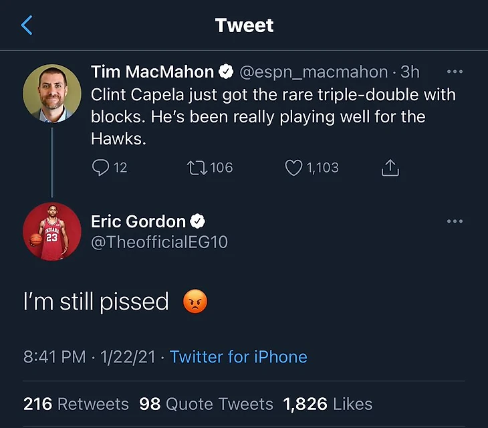
Task: Open Eric Gordon's profile name
Action: 138,221
